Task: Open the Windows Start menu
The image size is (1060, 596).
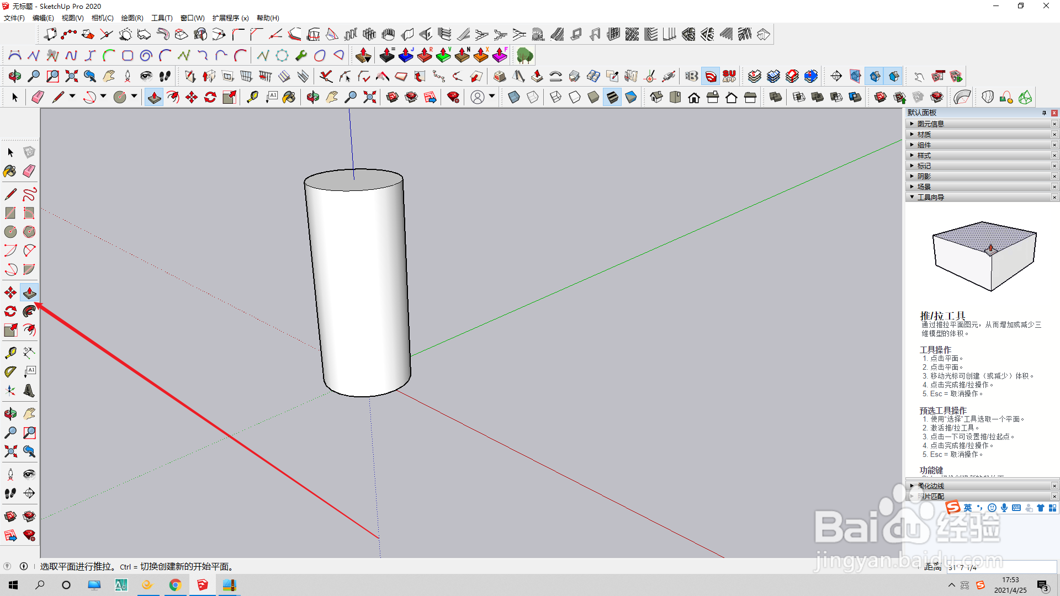Action: click(13, 585)
